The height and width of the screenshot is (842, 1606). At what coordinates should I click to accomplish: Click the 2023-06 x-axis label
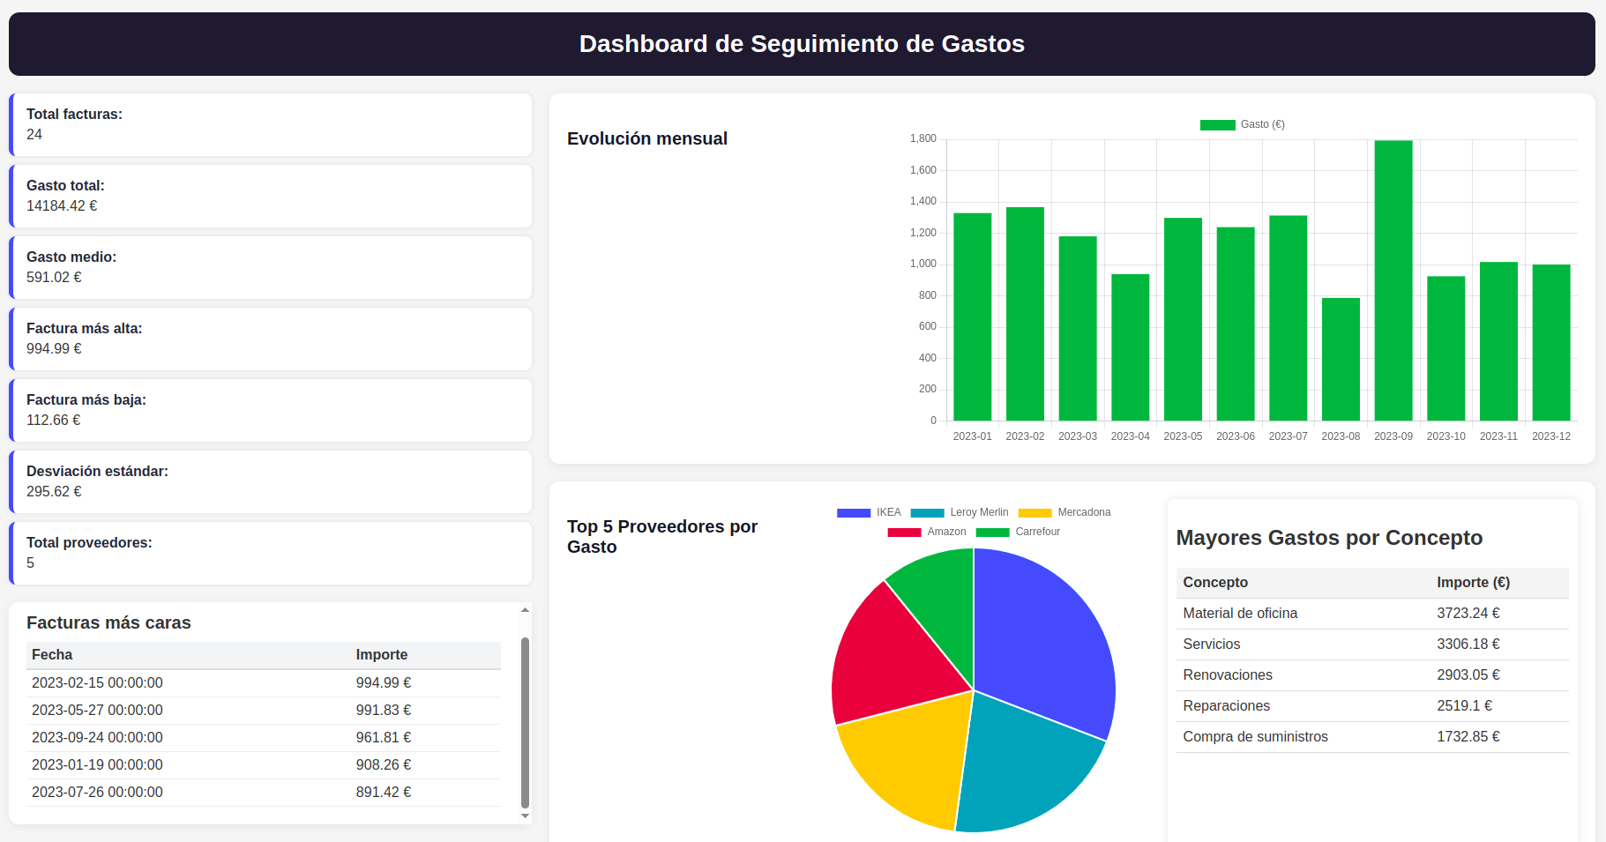coord(1236,436)
